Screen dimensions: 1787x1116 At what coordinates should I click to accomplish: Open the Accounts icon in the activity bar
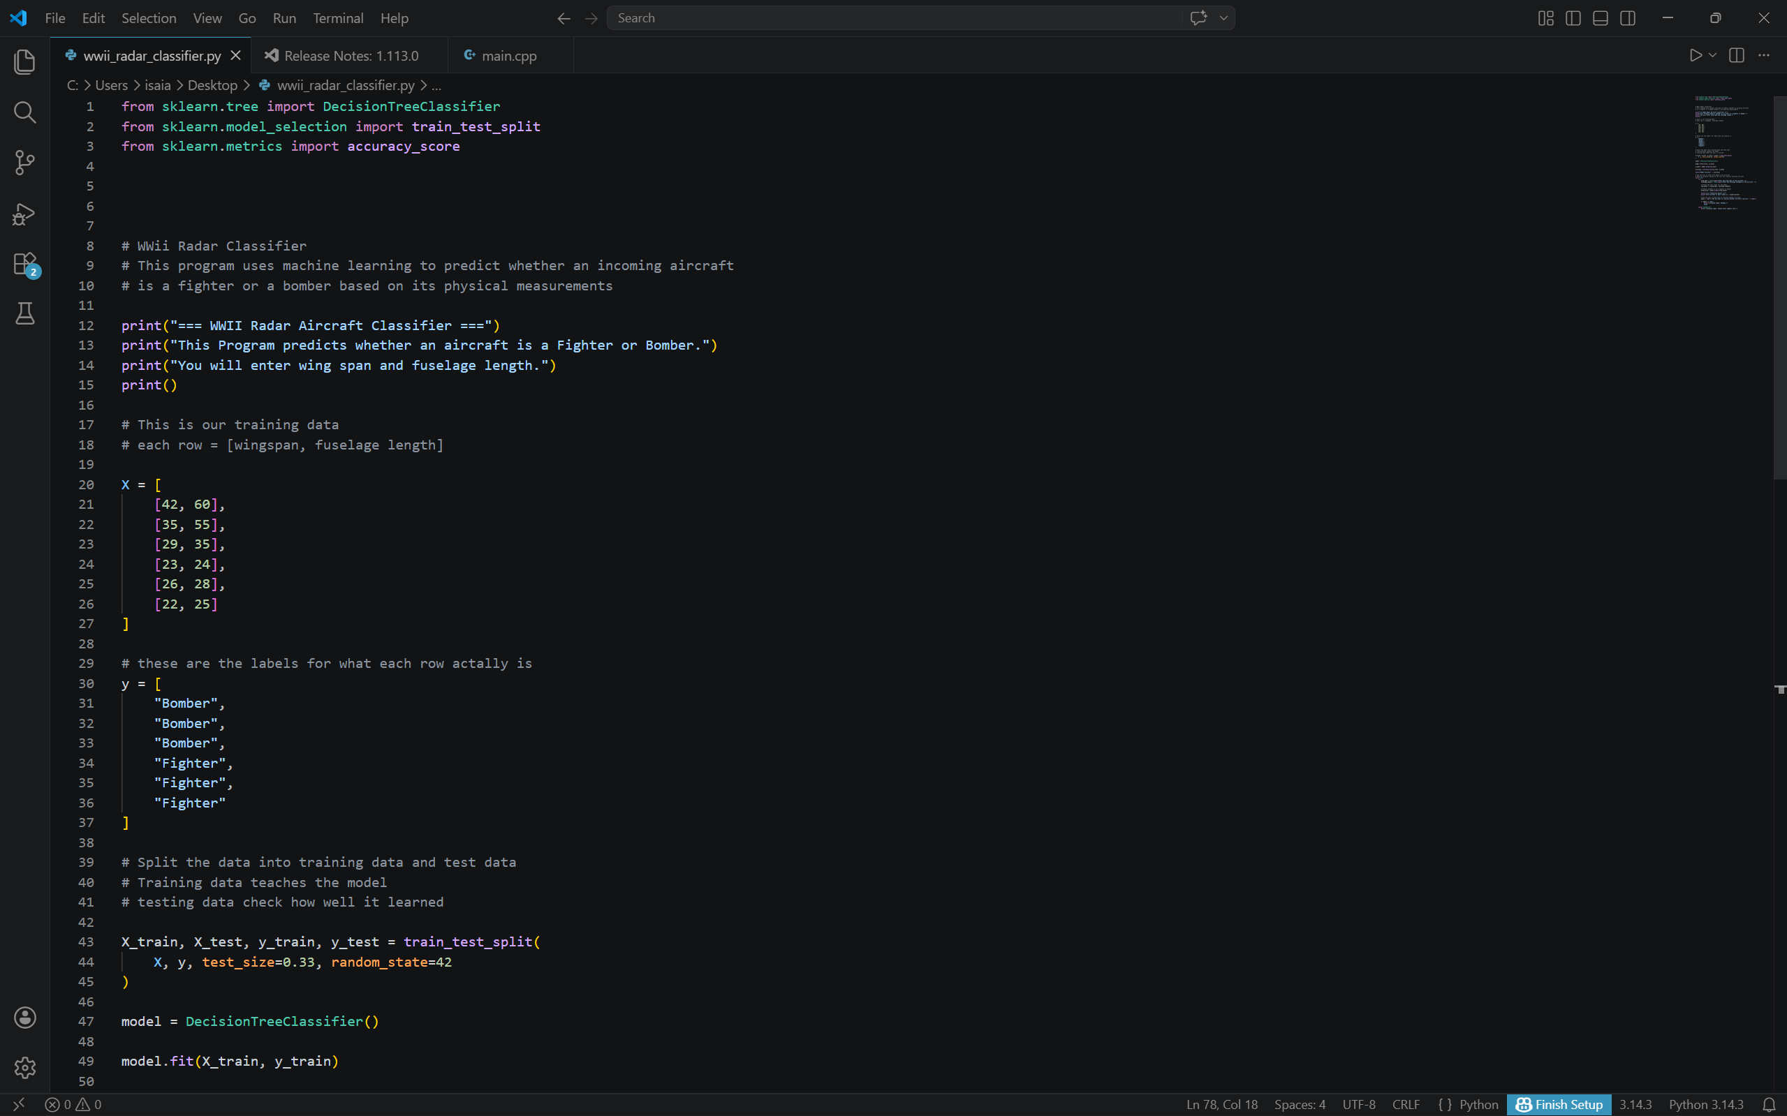pos(24,1017)
